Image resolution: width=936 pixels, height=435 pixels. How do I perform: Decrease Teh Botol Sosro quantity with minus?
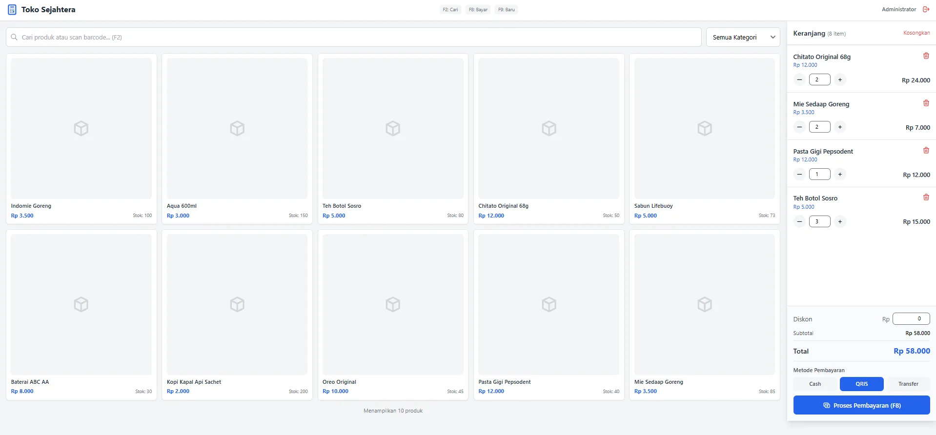tap(799, 222)
